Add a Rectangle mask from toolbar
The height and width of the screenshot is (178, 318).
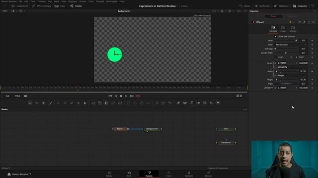tap(128, 103)
